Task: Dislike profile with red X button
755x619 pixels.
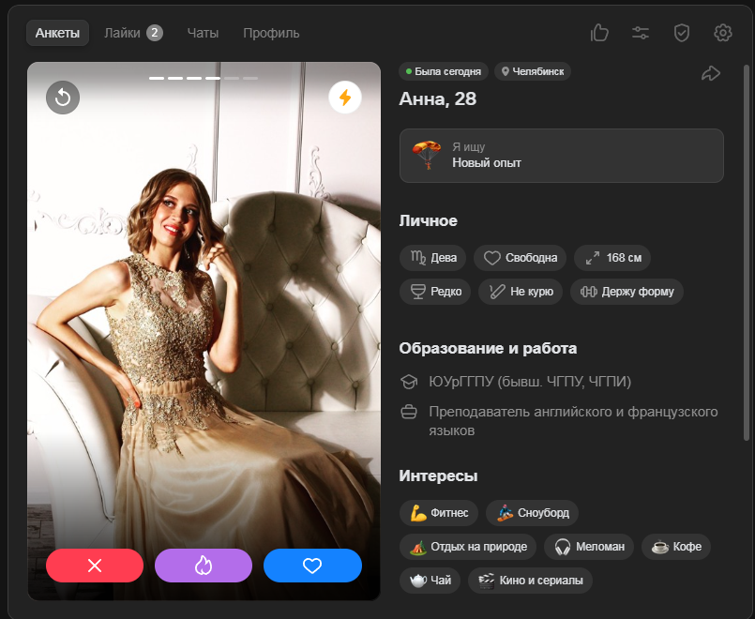Action: tap(95, 566)
